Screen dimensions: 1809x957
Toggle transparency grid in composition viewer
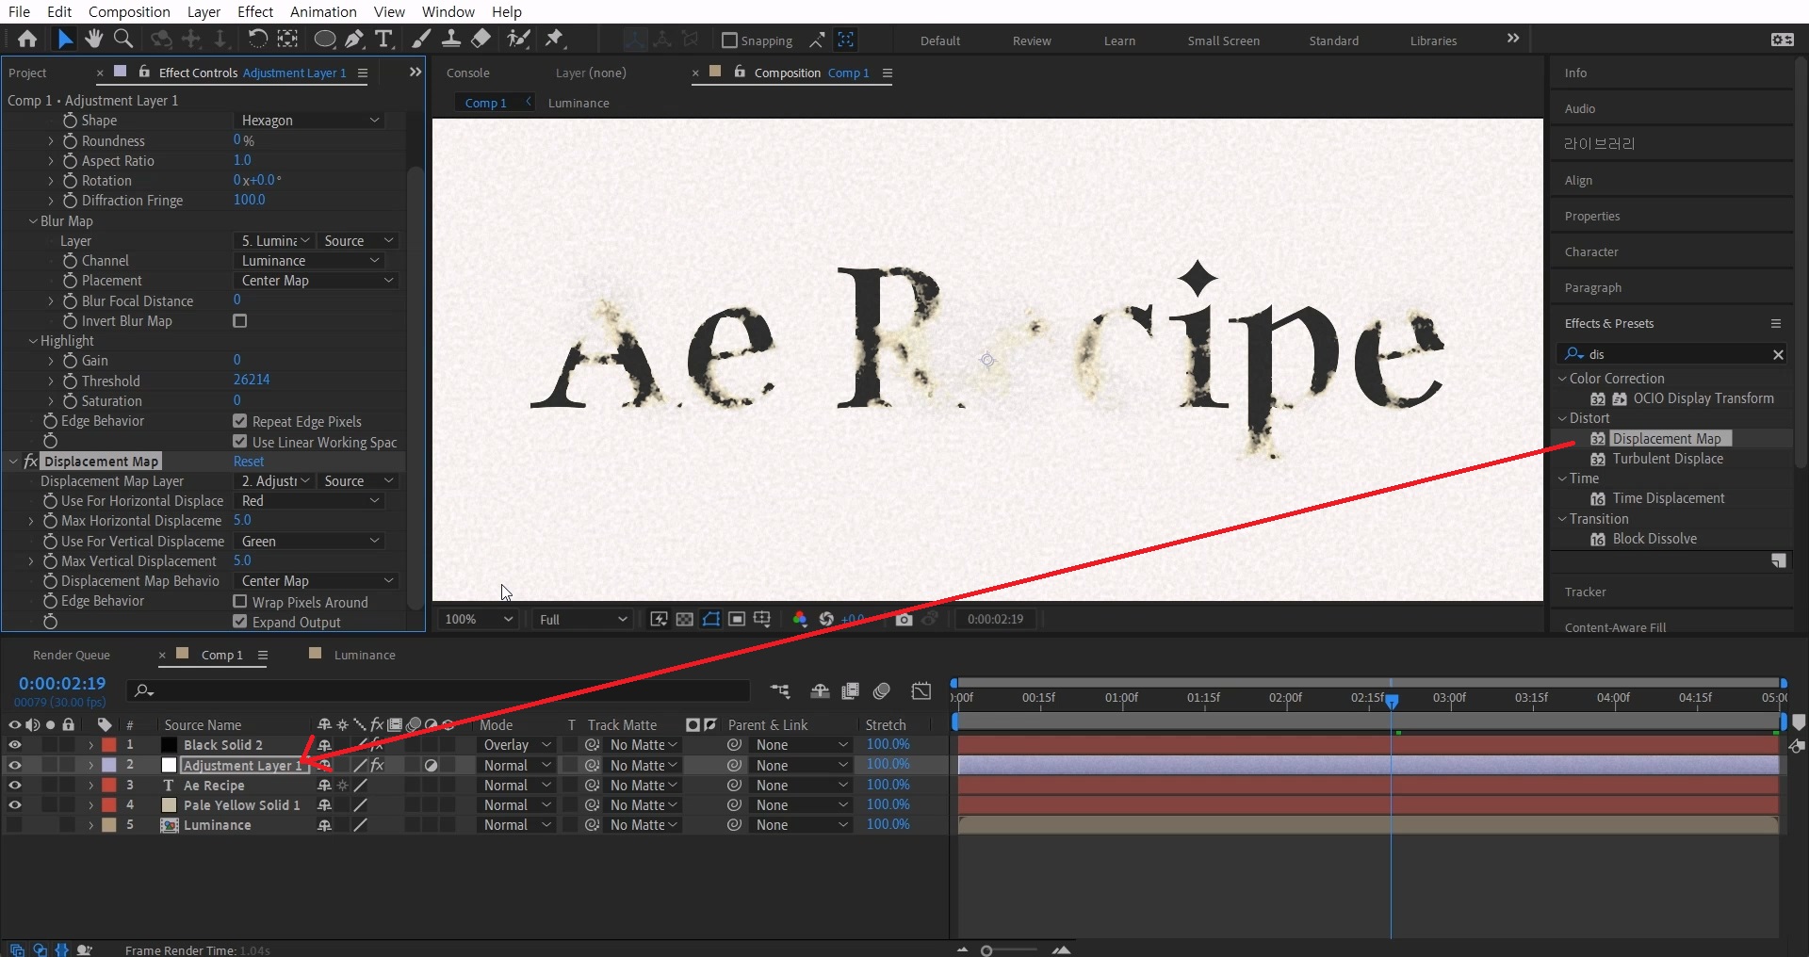685,620
